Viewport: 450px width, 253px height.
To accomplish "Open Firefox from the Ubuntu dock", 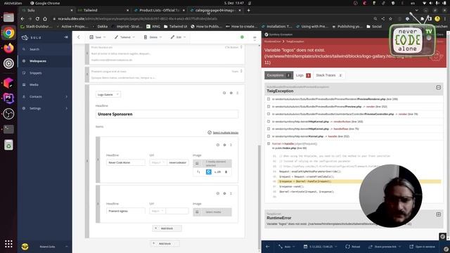I will [8, 48].
